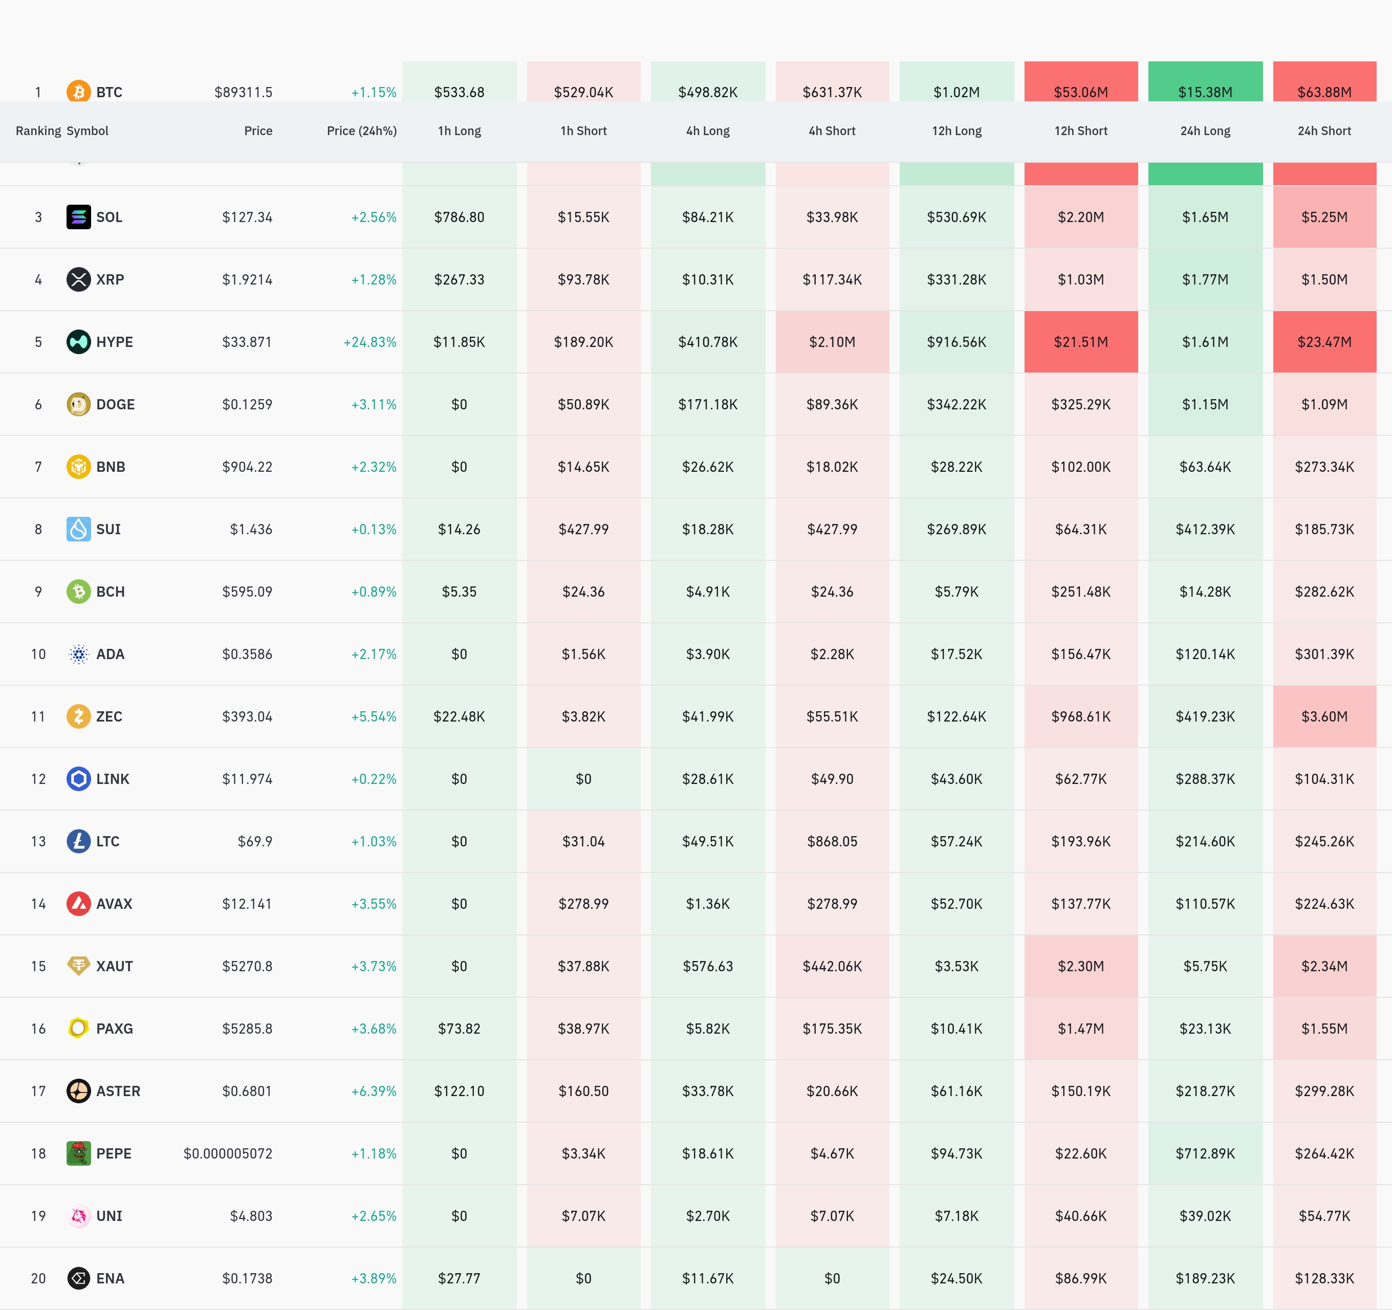Click the PEPE frog icon
1392x1310 pixels.
(78, 1153)
